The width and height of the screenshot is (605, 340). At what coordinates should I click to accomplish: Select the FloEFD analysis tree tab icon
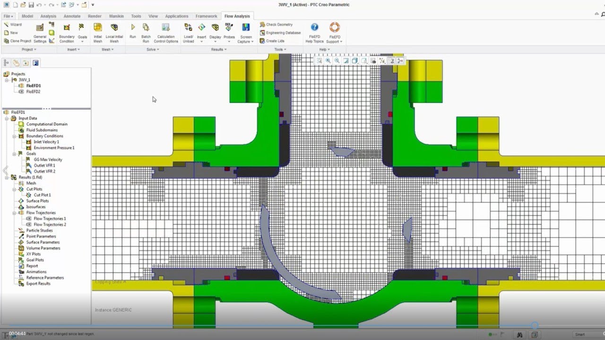(35, 62)
